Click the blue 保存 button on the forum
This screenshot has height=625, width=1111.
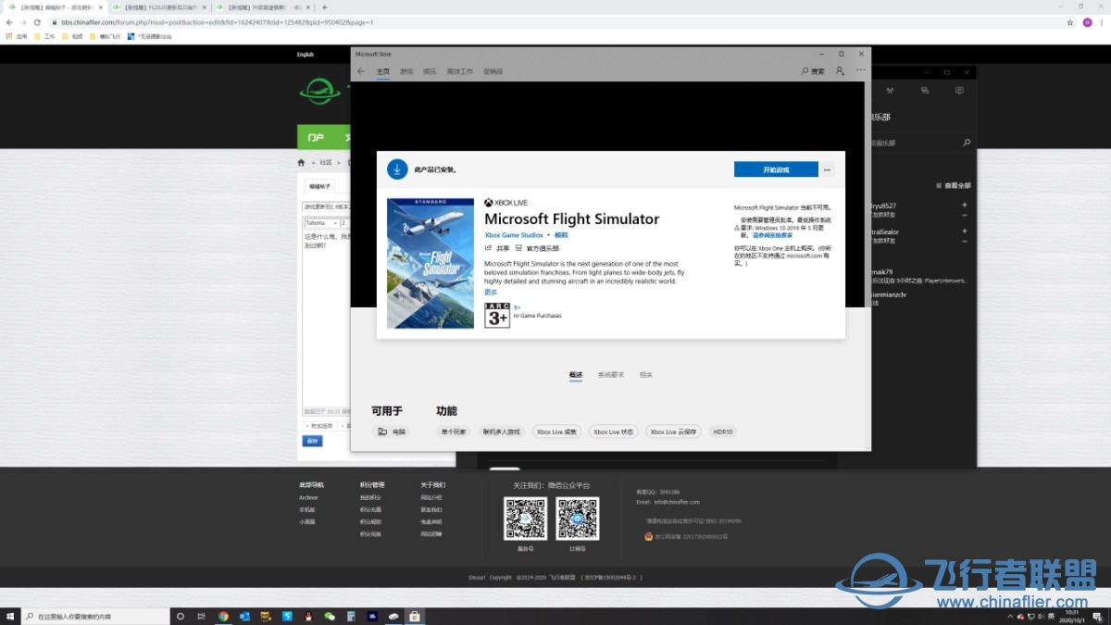coord(312,441)
